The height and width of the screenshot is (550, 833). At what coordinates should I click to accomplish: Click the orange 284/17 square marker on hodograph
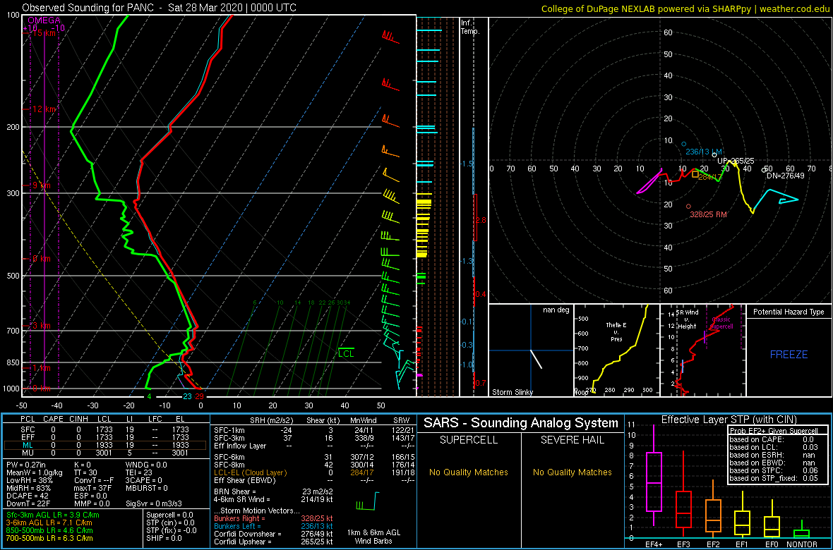695,173
